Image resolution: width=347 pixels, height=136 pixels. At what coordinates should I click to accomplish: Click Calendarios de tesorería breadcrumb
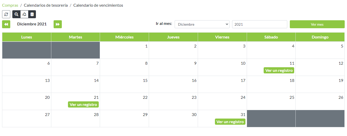(x=46, y=5)
